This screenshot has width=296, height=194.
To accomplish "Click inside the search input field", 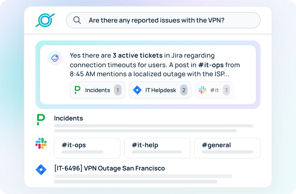I will coord(163,20).
